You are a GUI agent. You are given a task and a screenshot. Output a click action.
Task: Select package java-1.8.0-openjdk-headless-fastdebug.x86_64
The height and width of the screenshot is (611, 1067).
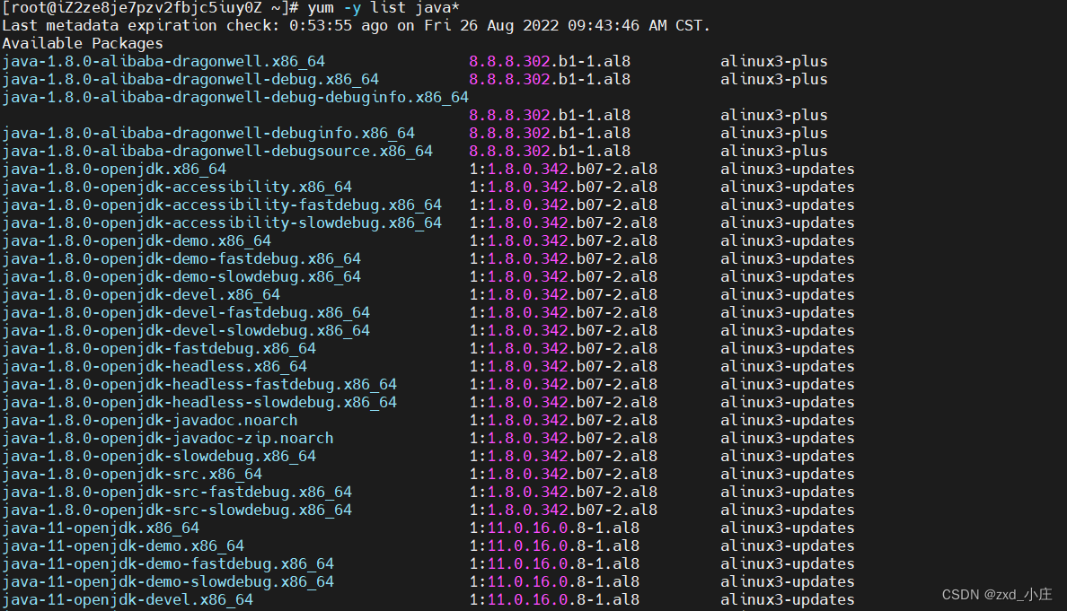point(199,385)
